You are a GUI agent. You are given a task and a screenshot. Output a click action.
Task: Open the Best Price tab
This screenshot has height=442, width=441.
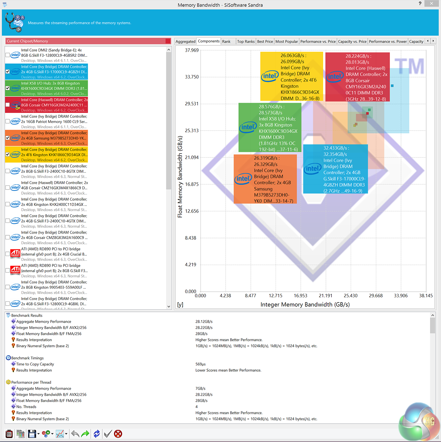click(x=265, y=41)
